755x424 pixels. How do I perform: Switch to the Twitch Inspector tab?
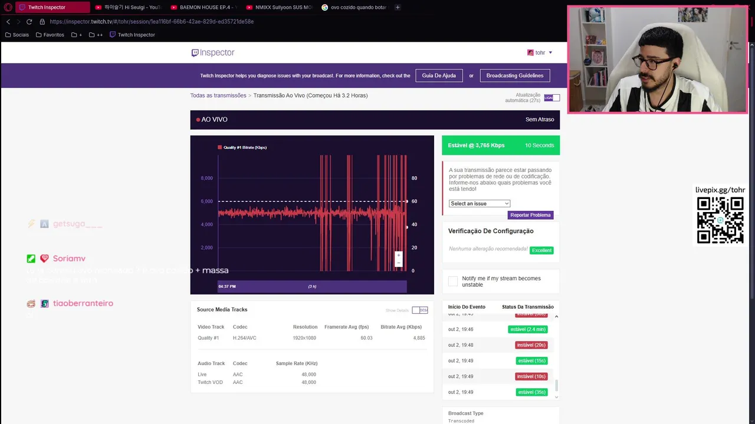click(x=52, y=7)
